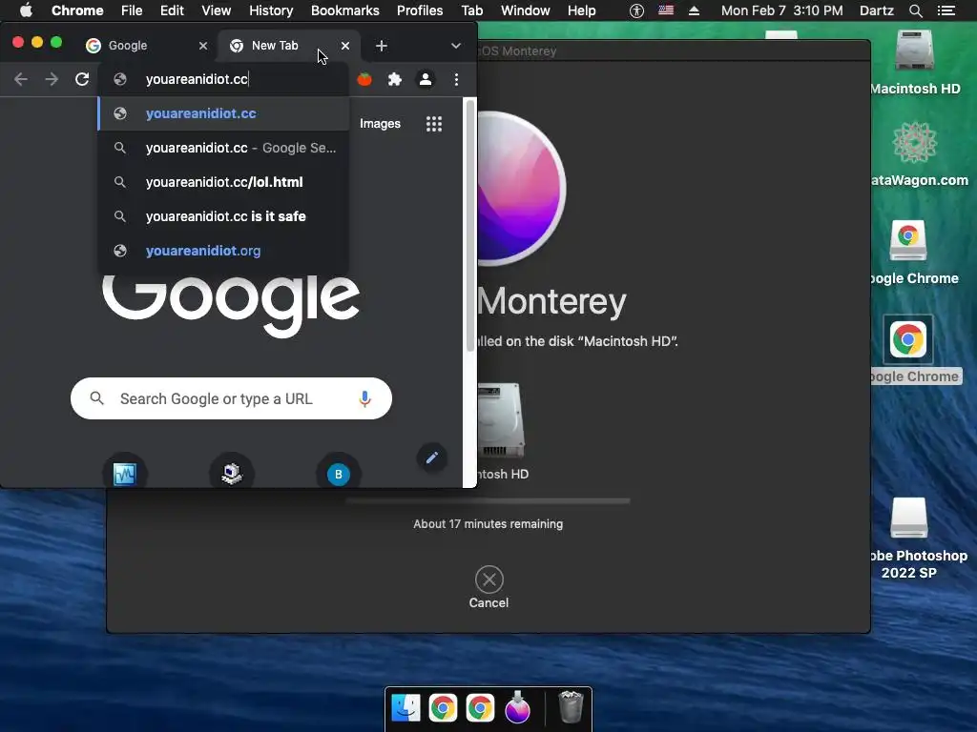977x732 pixels.
Task: Open the Tab menu
Action: [471, 10]
